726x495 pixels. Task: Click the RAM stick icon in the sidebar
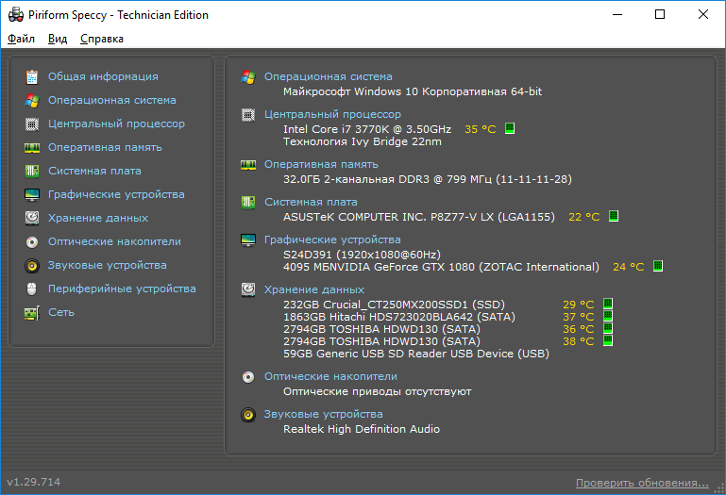[32, 148]
